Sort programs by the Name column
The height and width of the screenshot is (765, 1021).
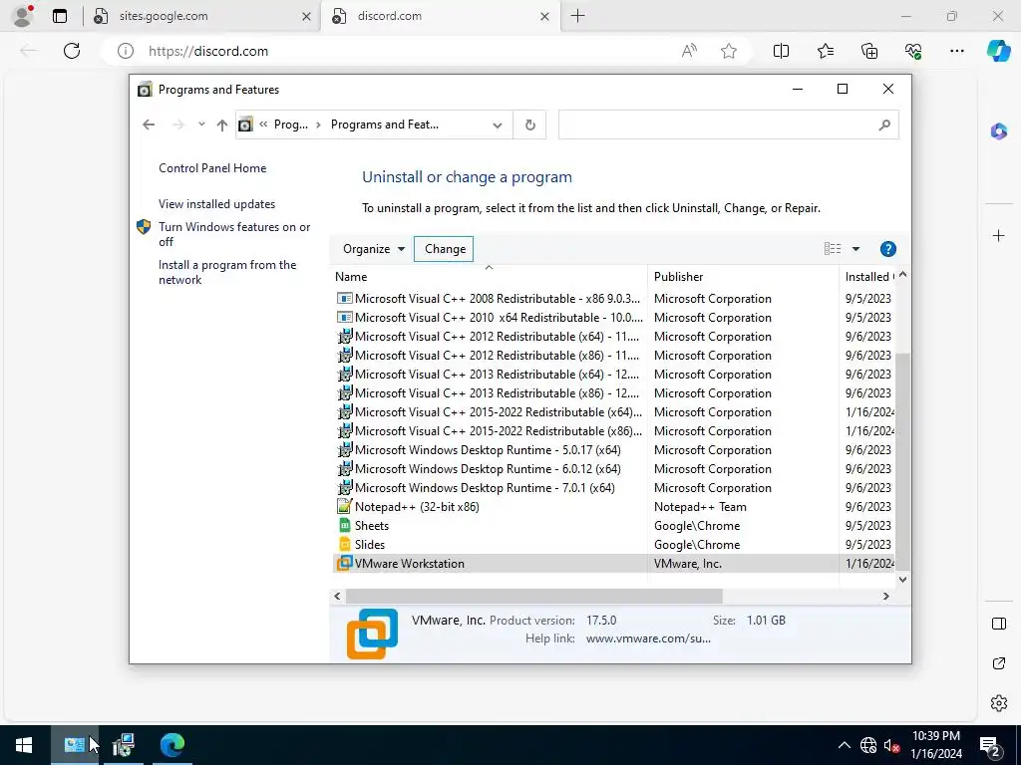(x=489, y=277)
